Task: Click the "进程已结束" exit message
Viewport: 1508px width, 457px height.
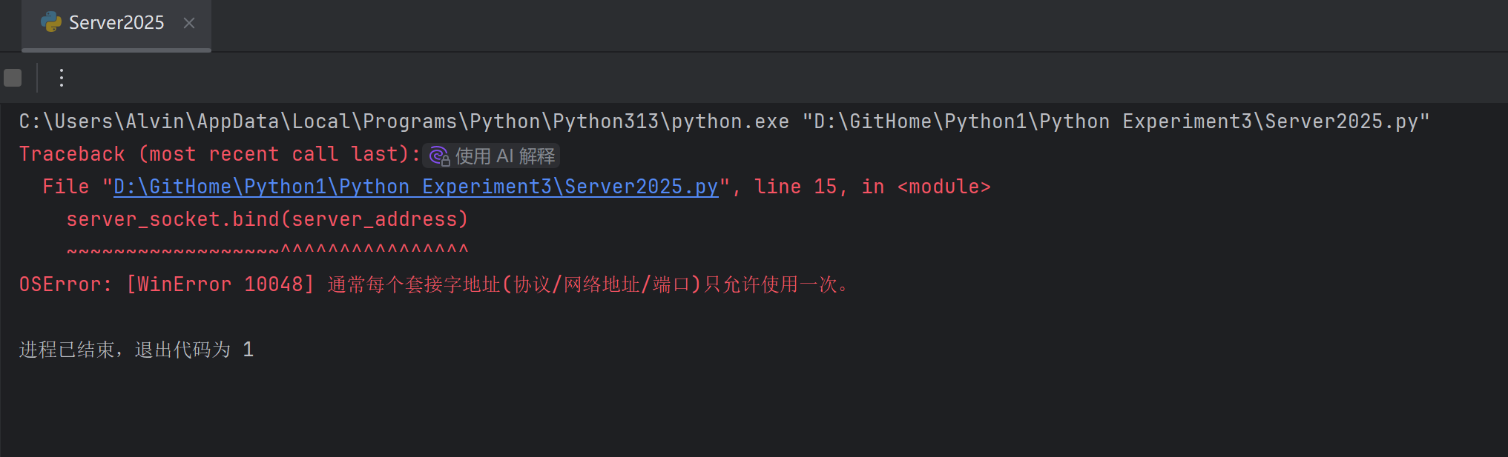Action: click(x=67, y=350)
